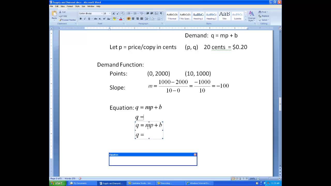The image size is (331, 186).
Task: Justify paragraph text
Action: coord(141,19)
